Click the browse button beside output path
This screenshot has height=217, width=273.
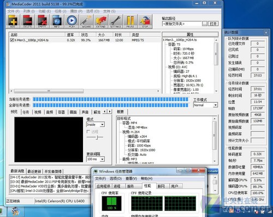tap(205, 24)
